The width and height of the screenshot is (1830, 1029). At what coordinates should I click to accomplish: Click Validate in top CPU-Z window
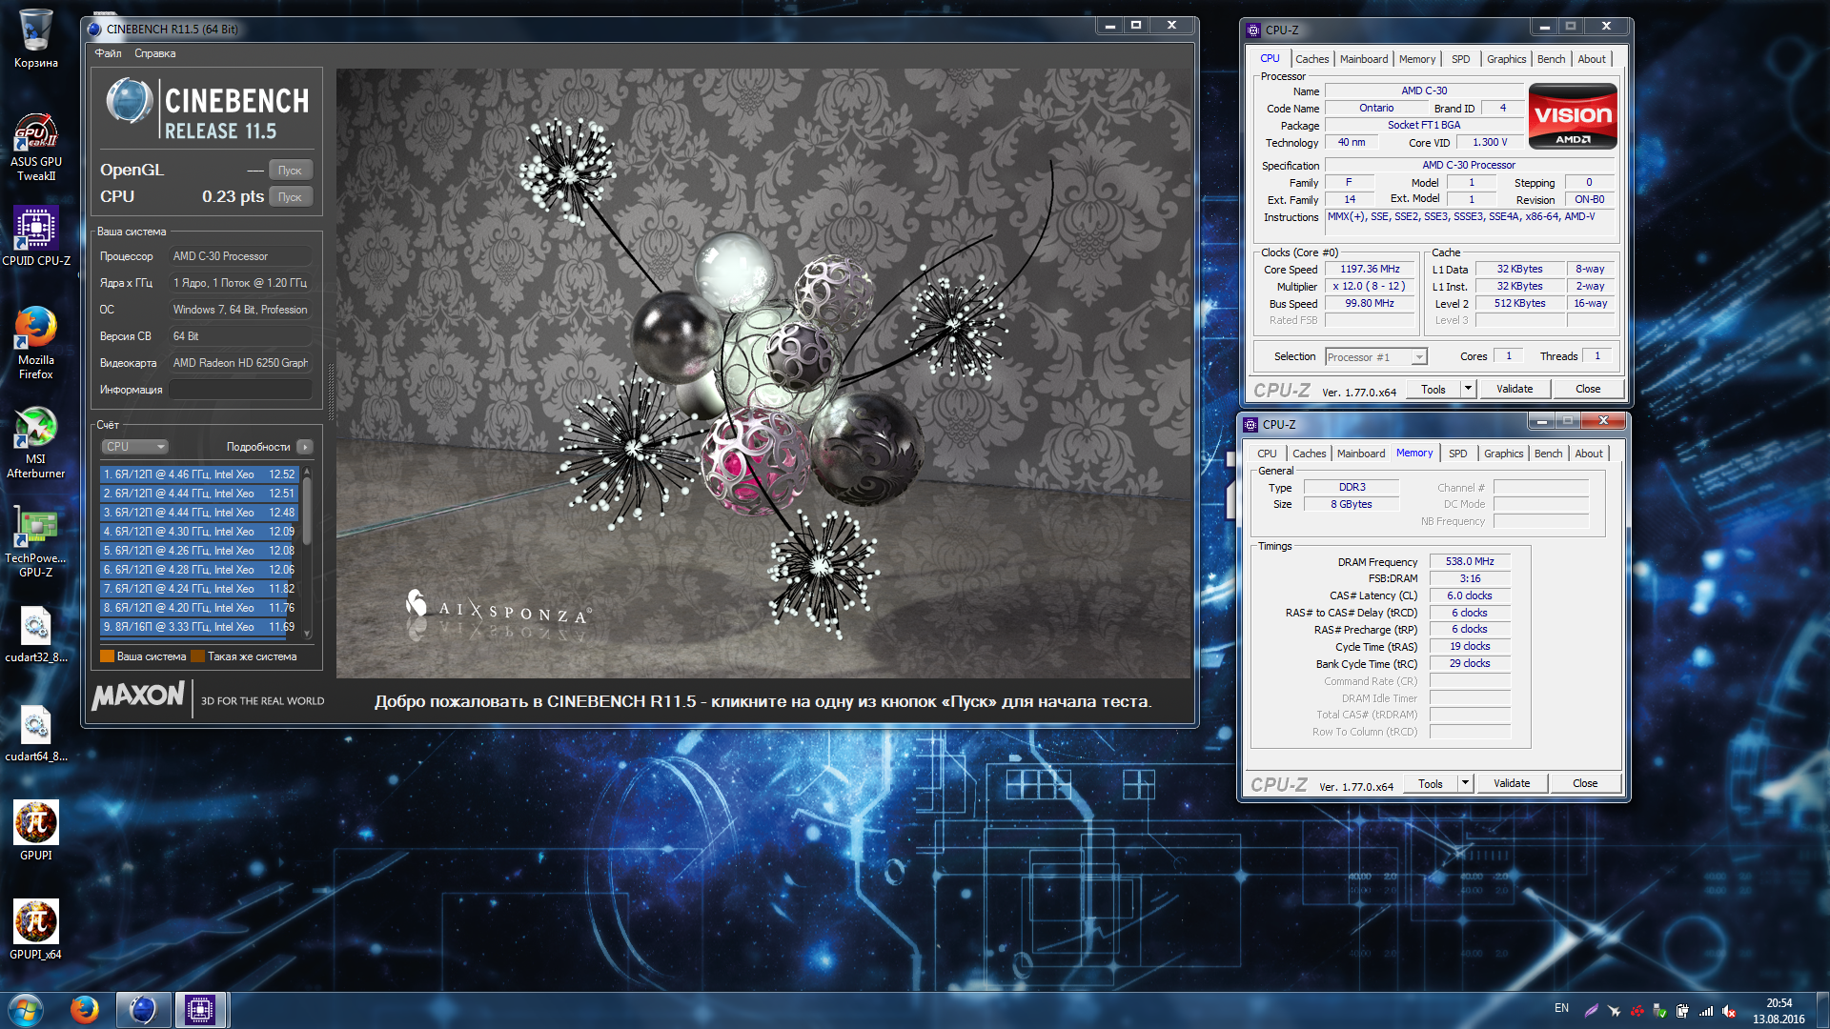(1514, 389)
